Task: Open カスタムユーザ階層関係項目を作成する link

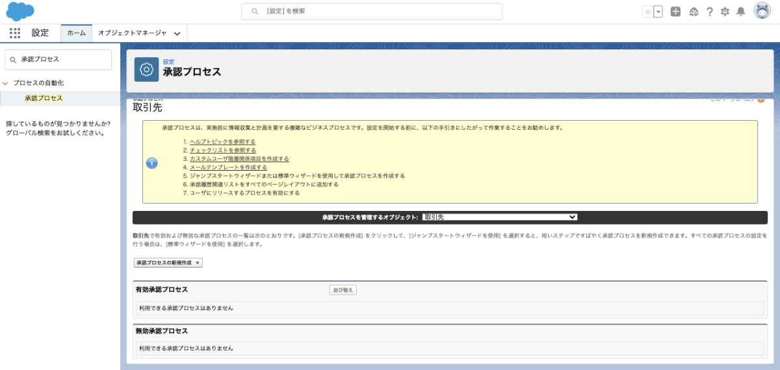Action: (239, 158)
